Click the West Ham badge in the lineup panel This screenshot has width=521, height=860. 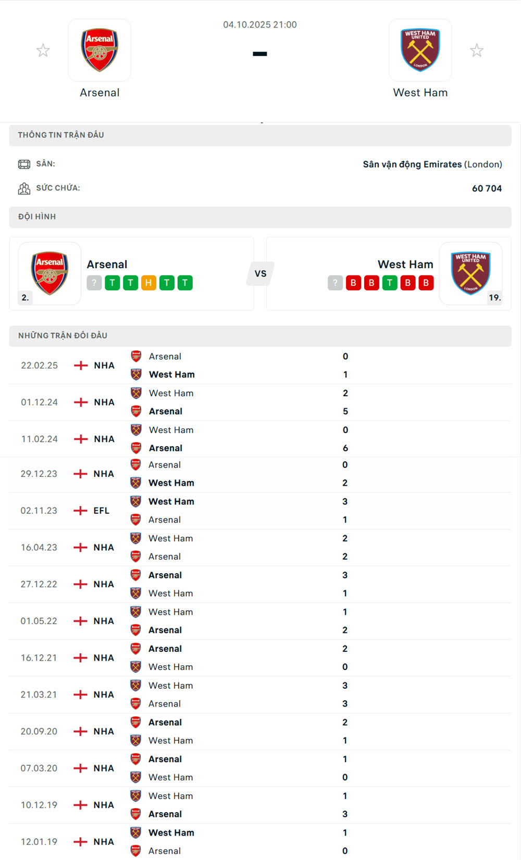coord(470,273)
